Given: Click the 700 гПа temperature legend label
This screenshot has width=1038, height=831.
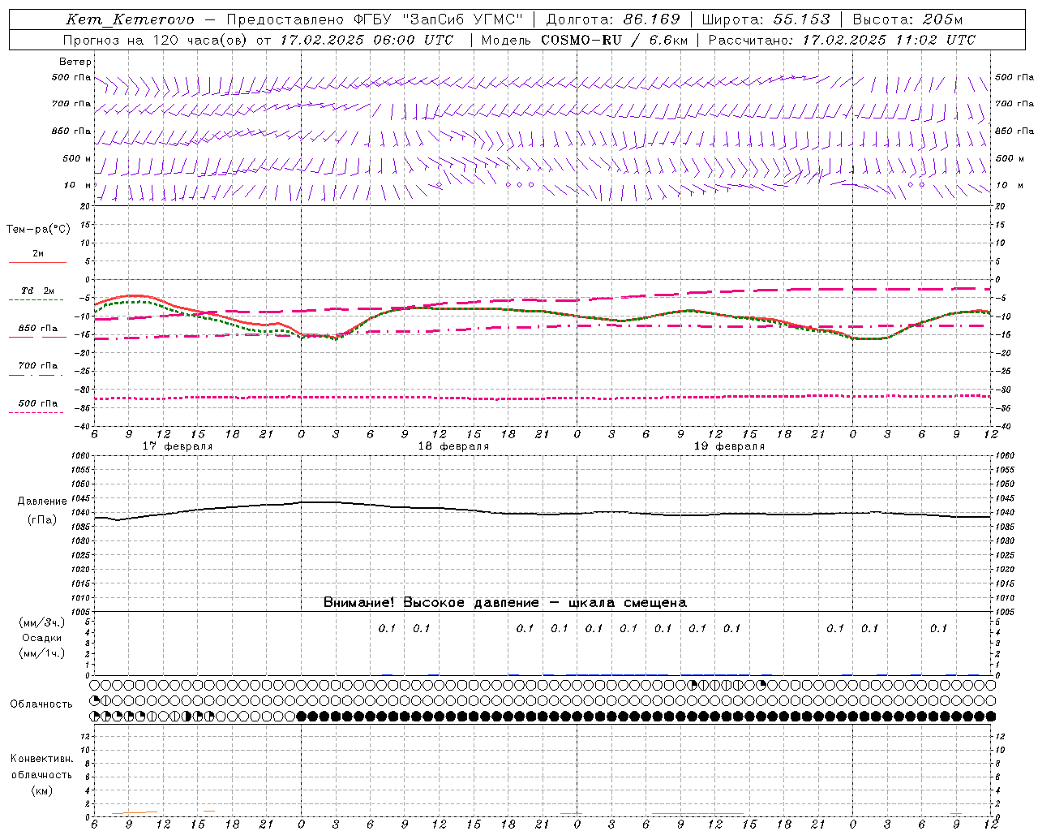Looking at the screenshot, I should (37, 366).
